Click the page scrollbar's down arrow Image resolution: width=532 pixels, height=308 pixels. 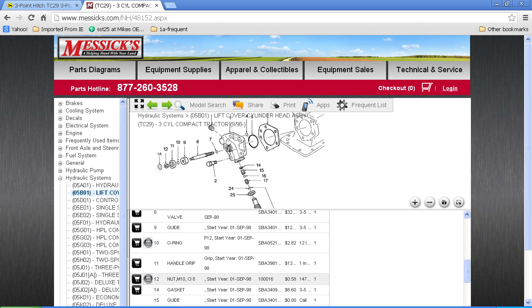[x=528, y=302]
